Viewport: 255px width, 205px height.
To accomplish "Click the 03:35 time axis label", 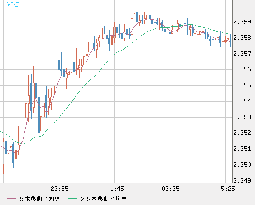I will 171,189.
